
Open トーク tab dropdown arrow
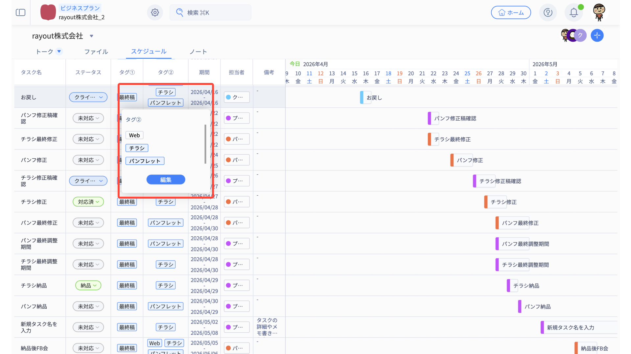59,51
